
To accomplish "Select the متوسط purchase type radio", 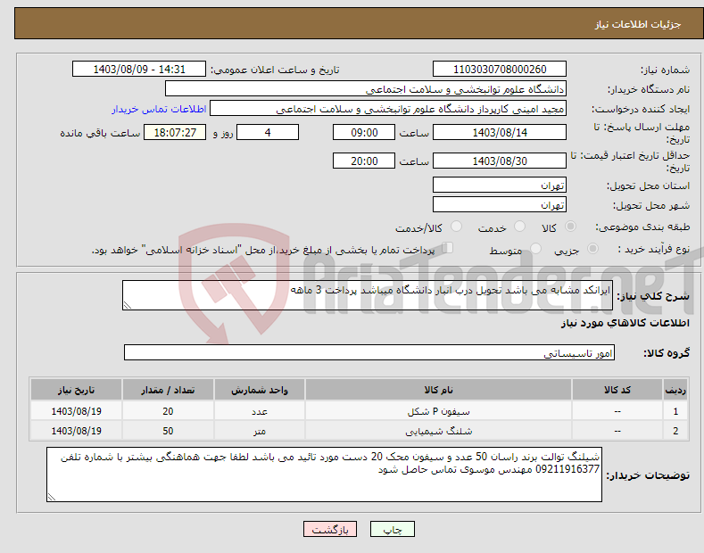I will tap(535, 248).
